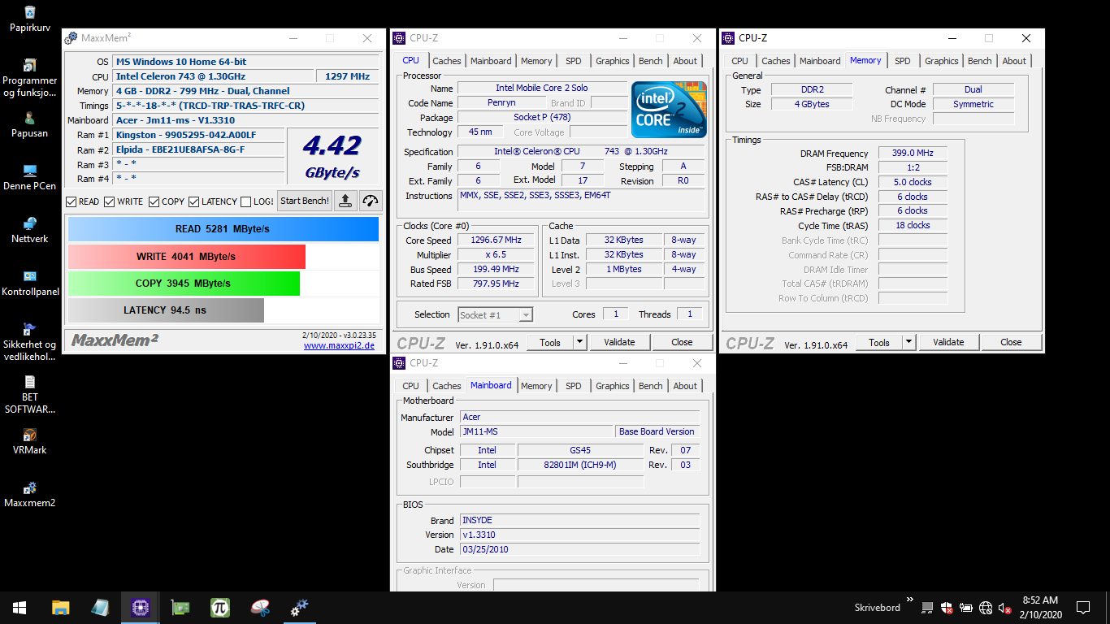This screenshot has width=1110, height=624.
Task: Click the MaxxMem gears taskbar icon
Action: [x=300, y=608]
